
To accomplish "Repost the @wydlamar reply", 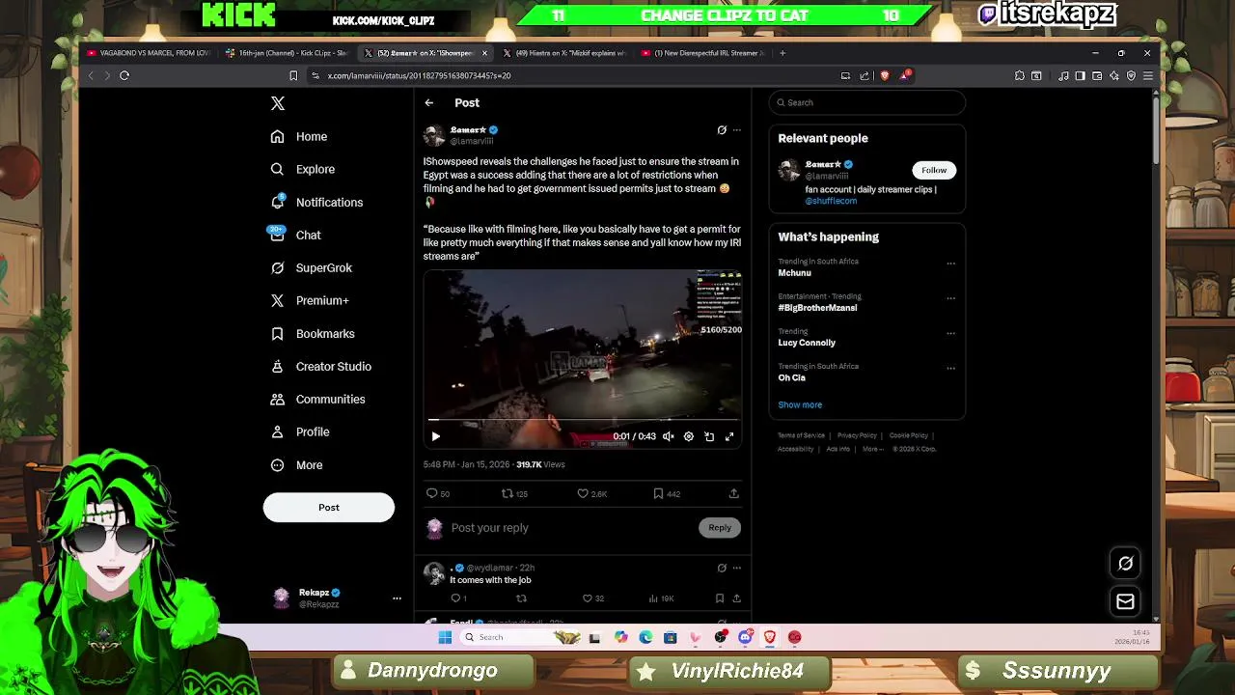I will coord(521,598).
